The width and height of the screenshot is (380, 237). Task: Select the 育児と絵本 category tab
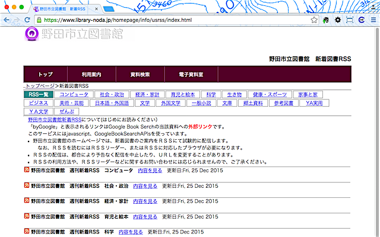tap(183, 95)
